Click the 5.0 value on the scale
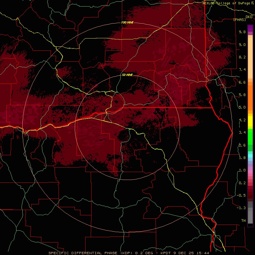Image resolution: width=255 pixels, height=255 pixels. coord(242,107)
